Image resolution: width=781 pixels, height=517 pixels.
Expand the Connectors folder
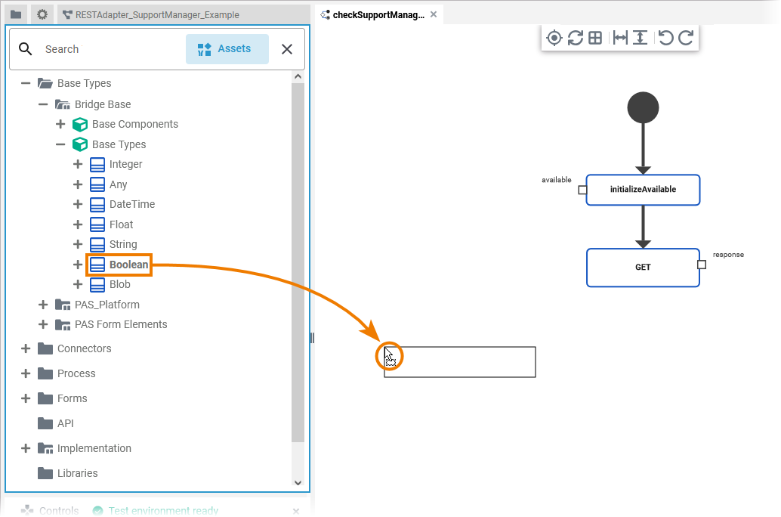point(26,348)
